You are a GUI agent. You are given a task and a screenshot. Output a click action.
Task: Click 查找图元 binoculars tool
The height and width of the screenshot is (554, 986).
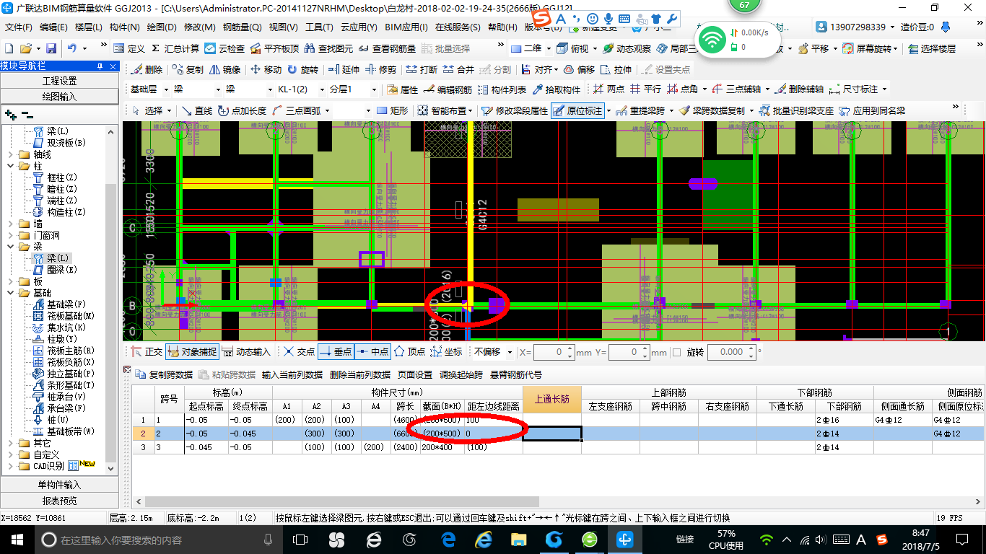328,48
